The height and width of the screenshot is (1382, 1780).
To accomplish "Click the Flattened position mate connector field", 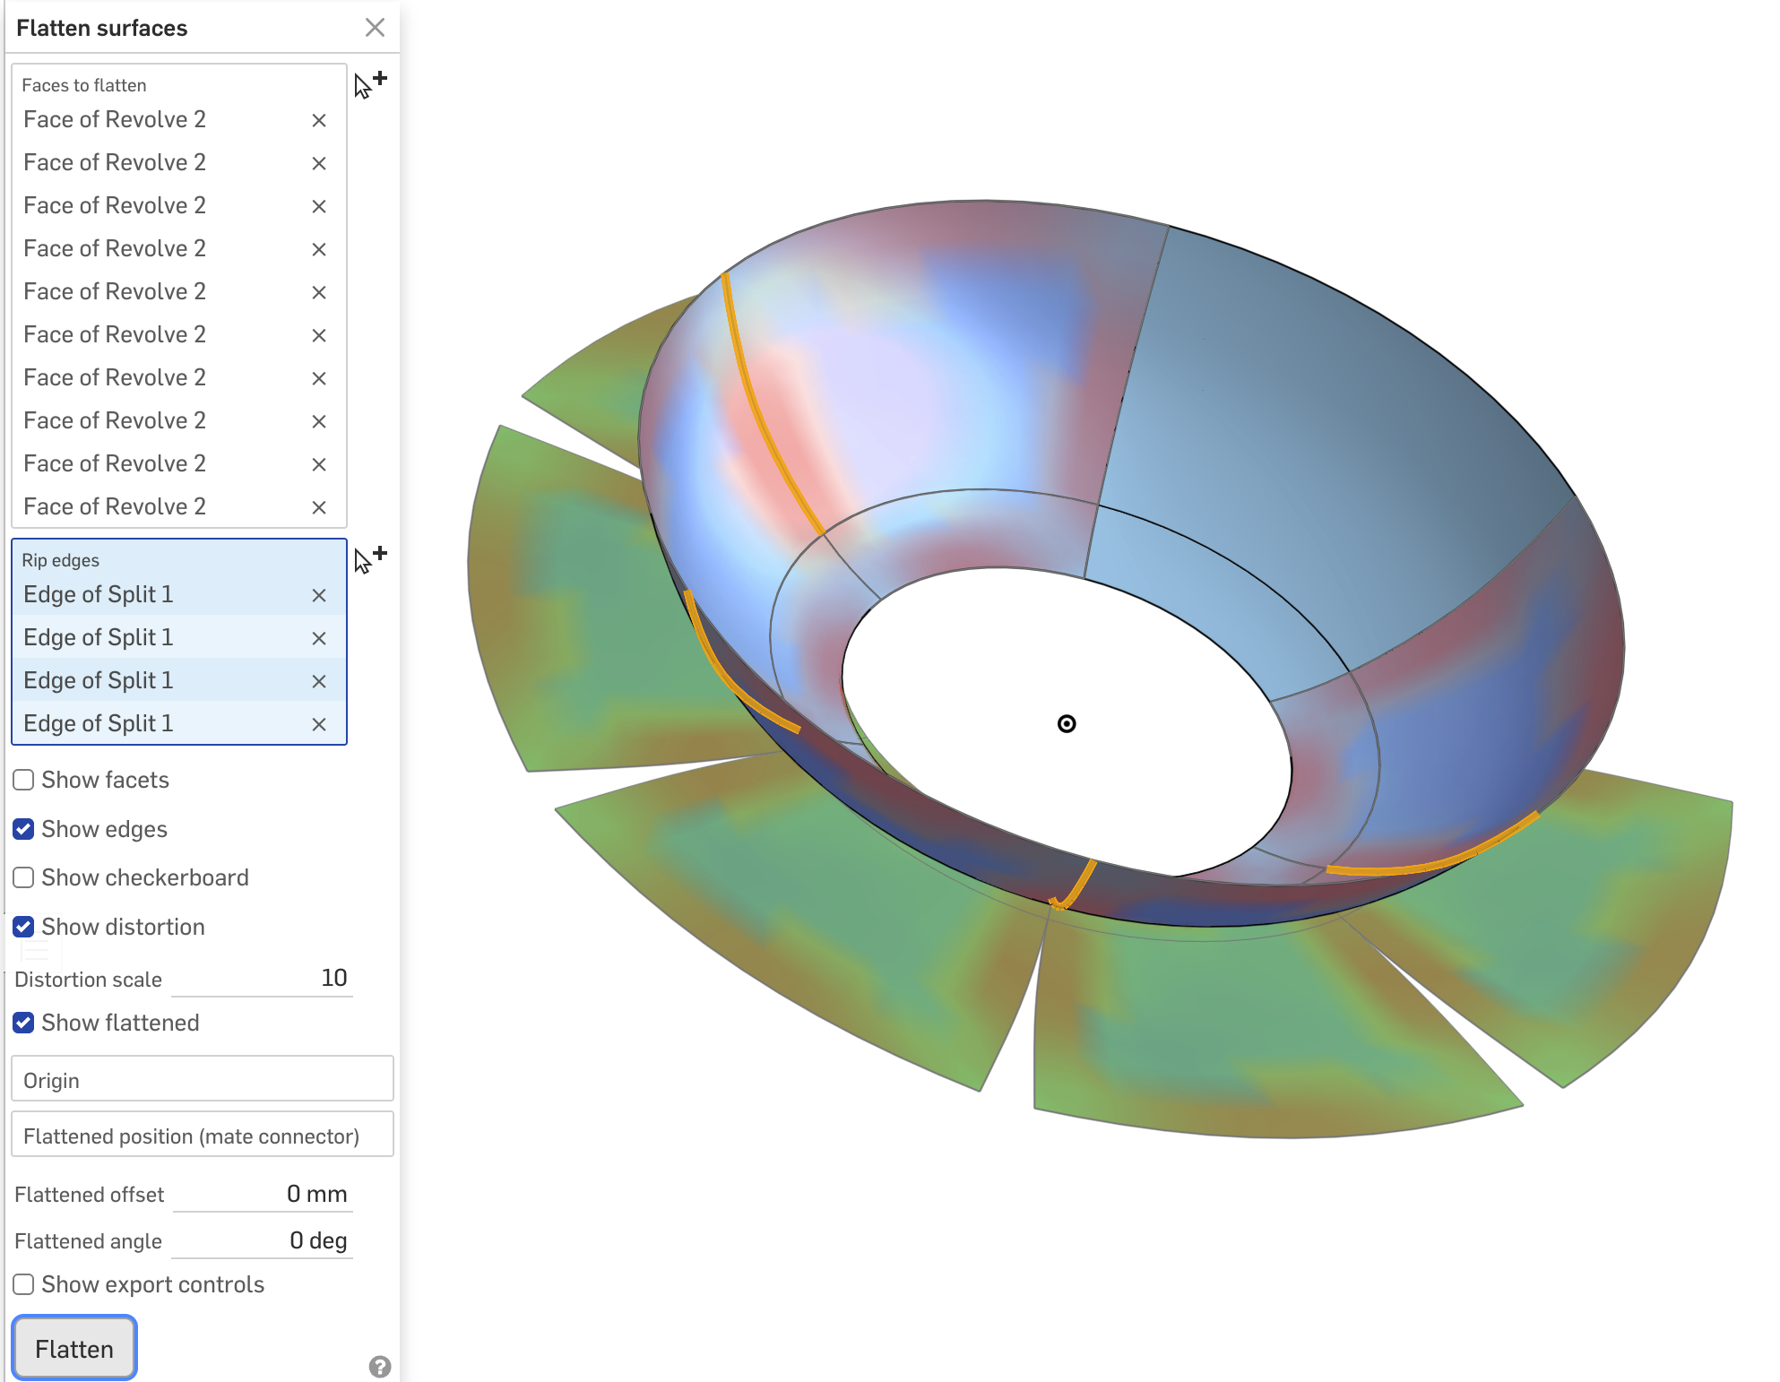I will coord(202,1136).
